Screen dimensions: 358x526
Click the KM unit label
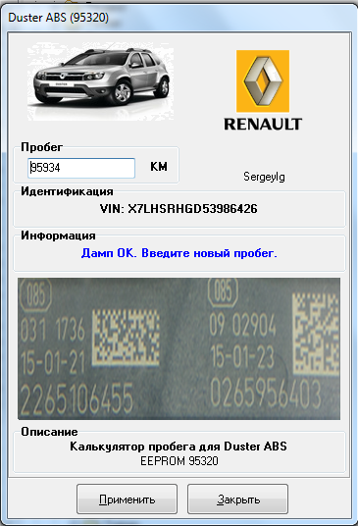(x=159, y=167)
